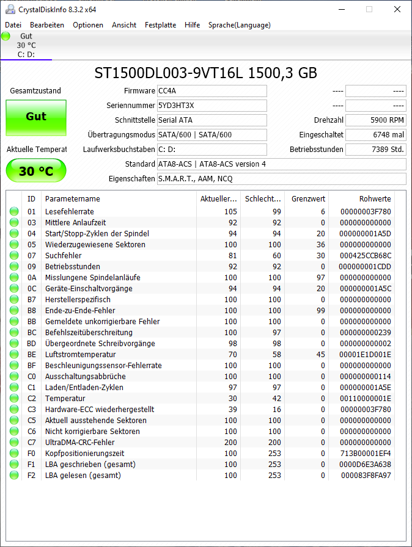Click status icon for Mittlere Anlaufzeit row

coord(14,222)
